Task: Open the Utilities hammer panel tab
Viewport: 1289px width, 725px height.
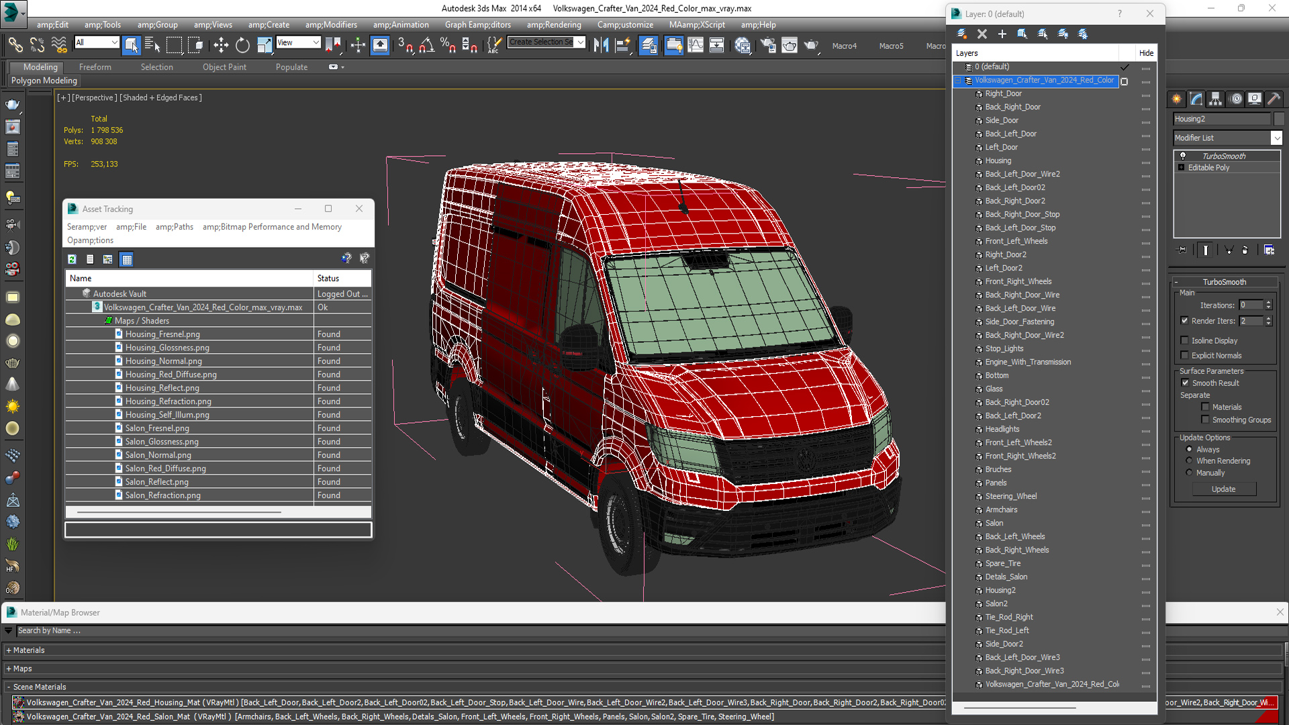Action: [x=1274, y=99]
